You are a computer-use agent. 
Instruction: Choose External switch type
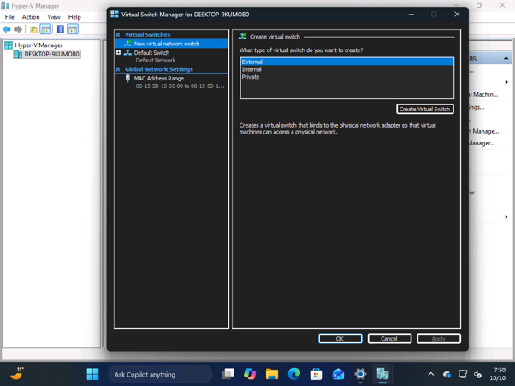[346, 62]
